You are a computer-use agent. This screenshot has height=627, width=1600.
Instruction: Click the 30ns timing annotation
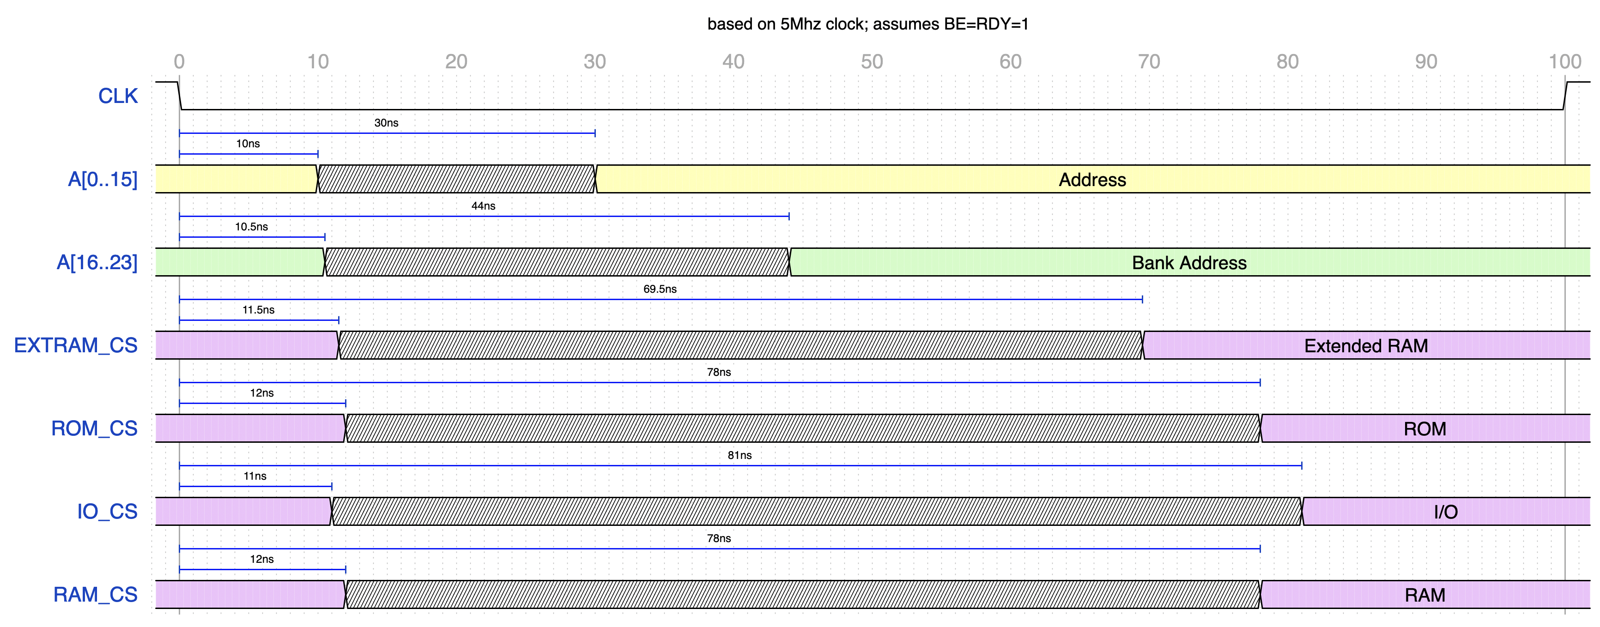pos(386,123)
